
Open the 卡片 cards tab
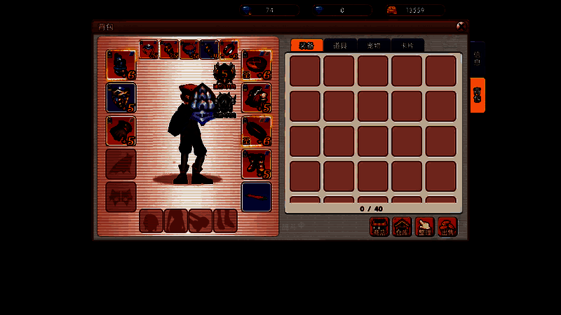407,45
